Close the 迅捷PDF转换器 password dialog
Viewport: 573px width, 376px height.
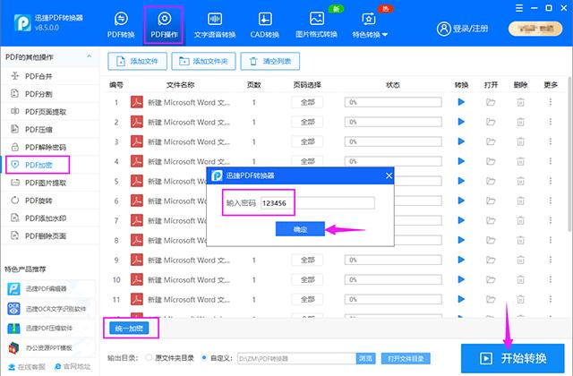click(389, 175)
